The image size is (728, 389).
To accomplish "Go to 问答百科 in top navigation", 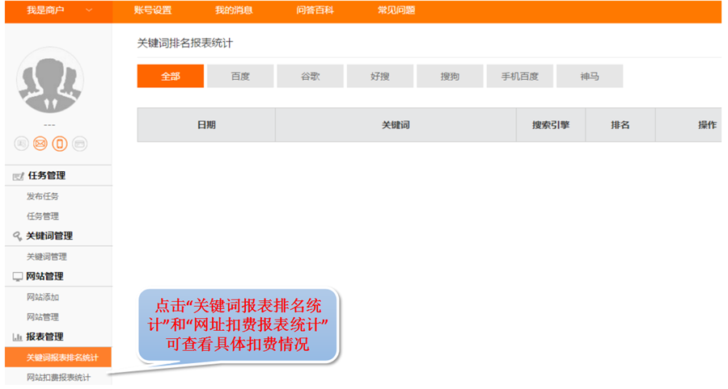I will [x=315, y=10].
